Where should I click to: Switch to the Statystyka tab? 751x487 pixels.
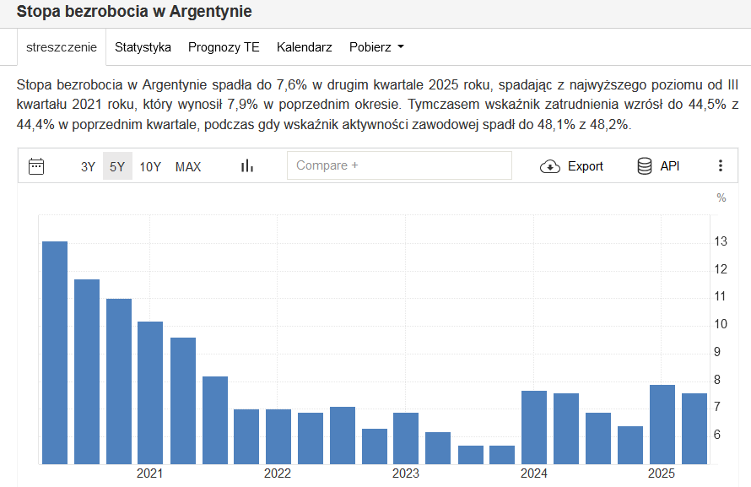143,47
